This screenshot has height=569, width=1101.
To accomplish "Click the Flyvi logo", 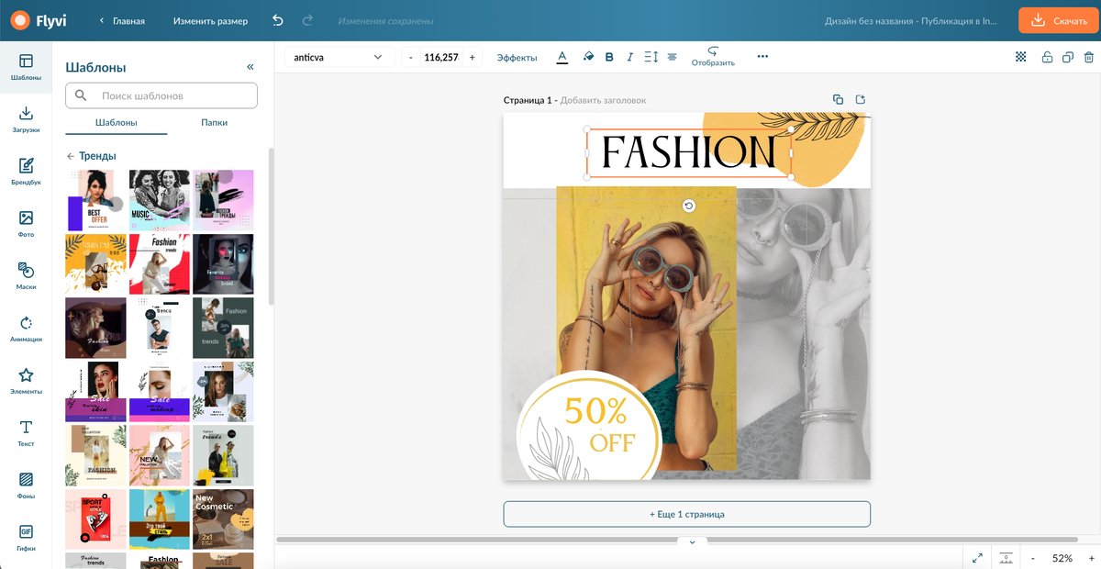I will [x=39, y=20].
